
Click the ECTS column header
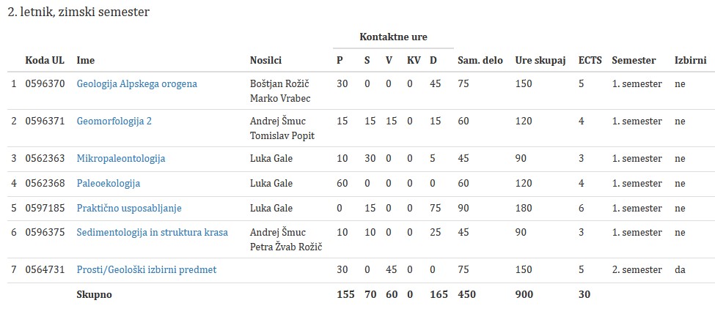(590, 60)
